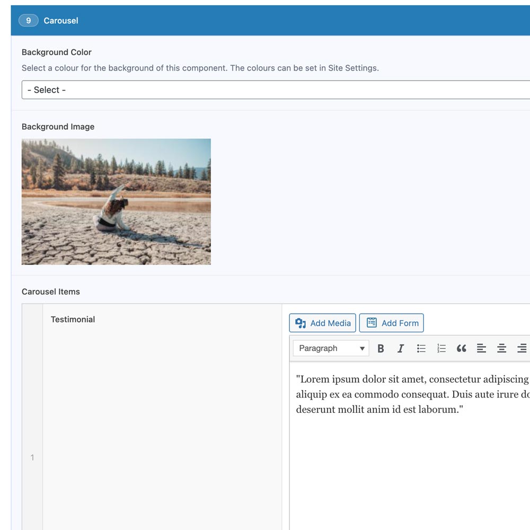This screenshot has height=530, width=530.
Task: Insert a bulleted list
Action: pyautogui.click(x=421, y=348)
